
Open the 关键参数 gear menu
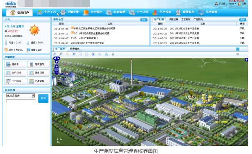click(x=70, y=12)
